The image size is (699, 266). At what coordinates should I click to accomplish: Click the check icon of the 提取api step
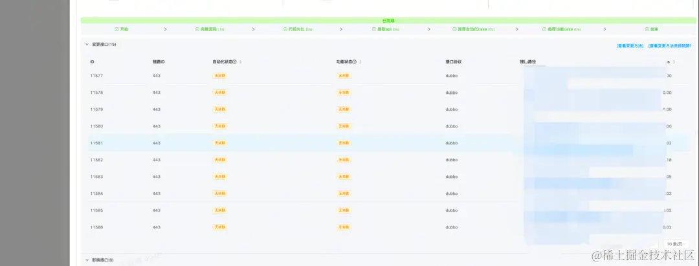(x=373, y=29)
